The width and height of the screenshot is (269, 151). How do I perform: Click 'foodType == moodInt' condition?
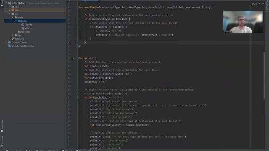point(109,27)
